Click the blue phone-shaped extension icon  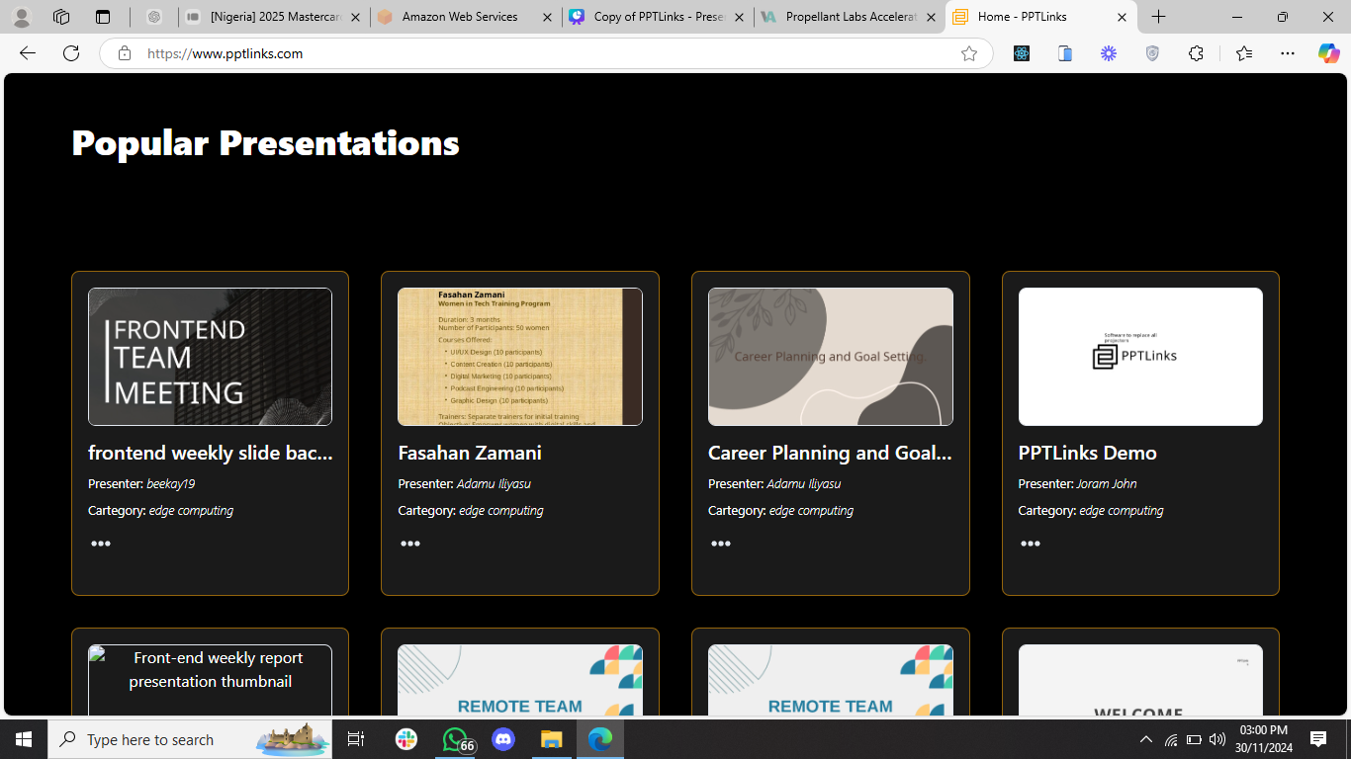(1065, 53)
